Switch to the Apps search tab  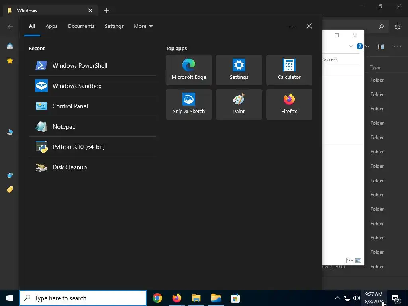(51, 26)
